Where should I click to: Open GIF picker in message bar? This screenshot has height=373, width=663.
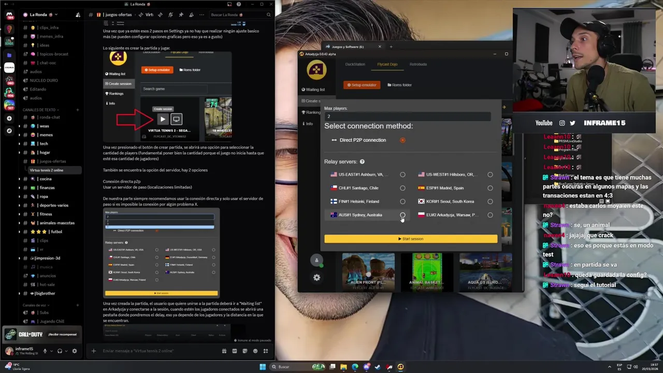(235, 351)
